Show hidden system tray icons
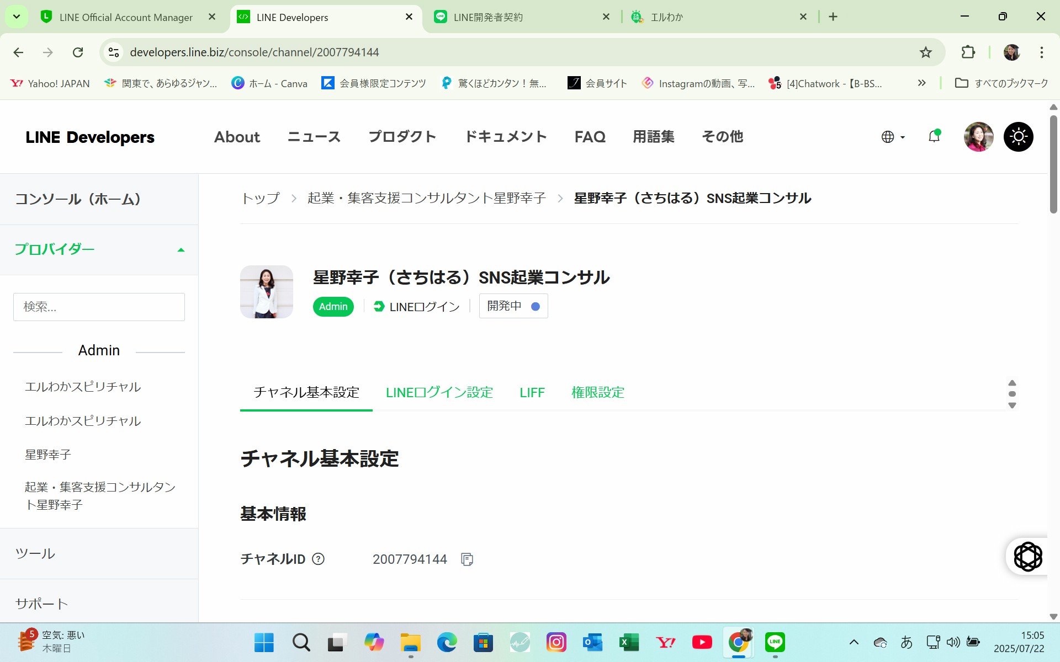This screenshot has height=662, width=1060. 854,642
